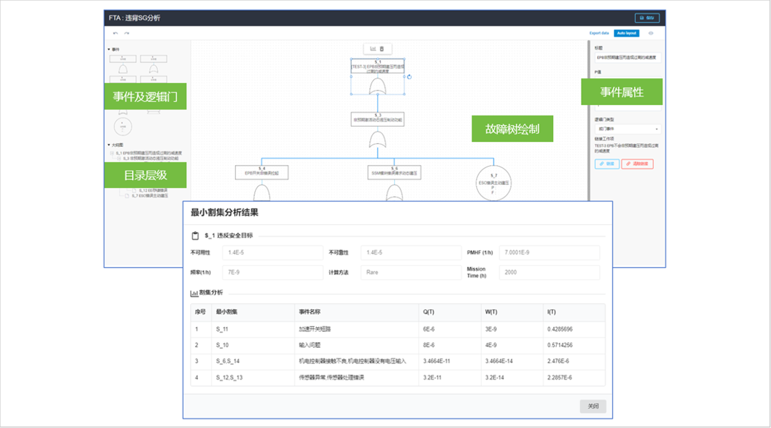Select S_1 item in outline tree
This screenshot has height=428, width=771.
[x=148, y=153]
